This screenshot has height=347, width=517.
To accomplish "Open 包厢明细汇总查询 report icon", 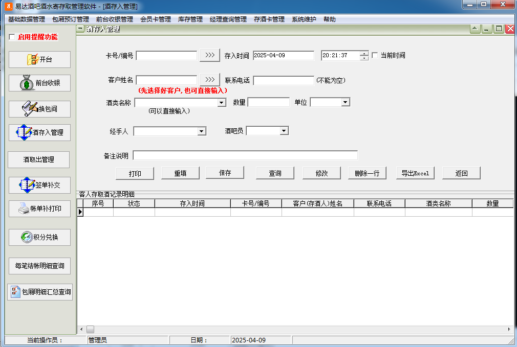I will (x=39, y=292).
